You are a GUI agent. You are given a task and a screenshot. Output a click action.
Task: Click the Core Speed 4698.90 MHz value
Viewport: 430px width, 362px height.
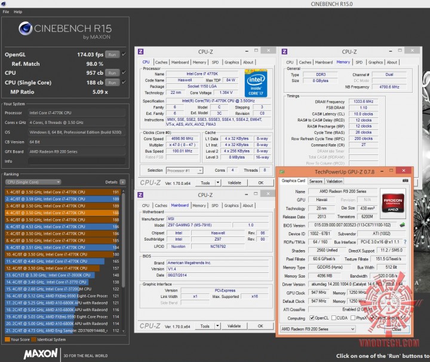182,139
